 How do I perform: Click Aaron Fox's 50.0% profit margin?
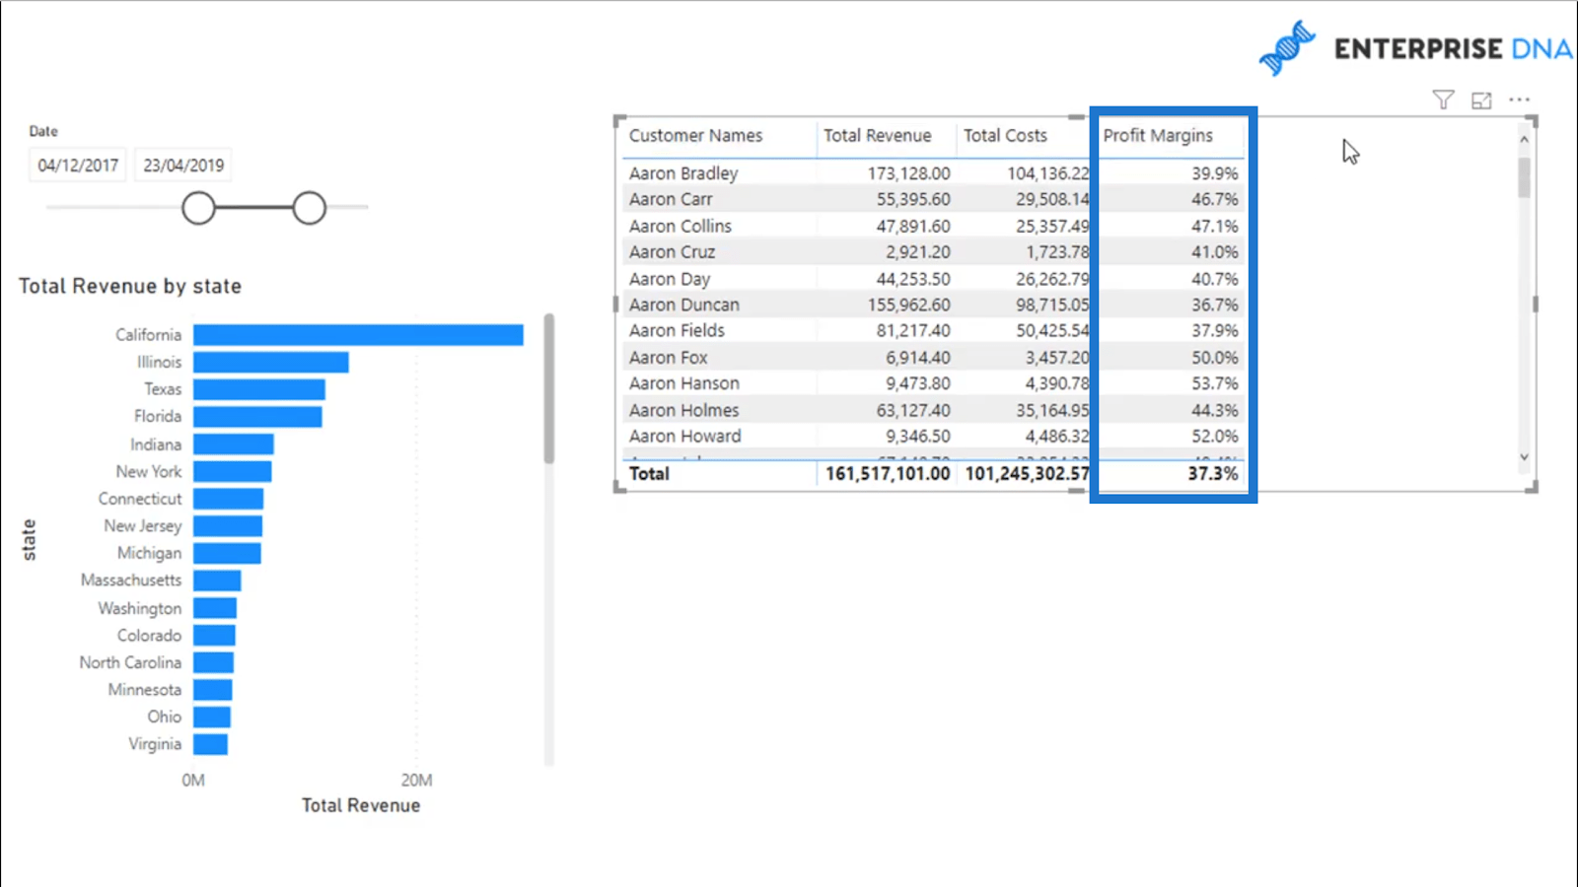point(1215,358)
